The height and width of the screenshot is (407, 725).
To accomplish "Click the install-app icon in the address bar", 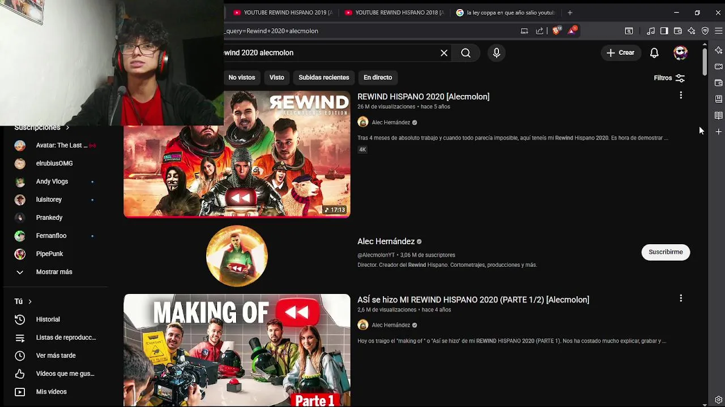I will pyautogui.click(x=524, y=31).
